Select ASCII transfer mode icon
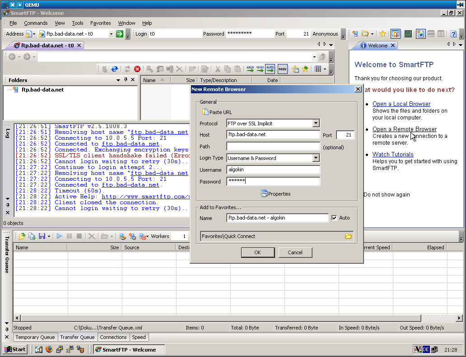The image size is (466, 357). [250, 69]
